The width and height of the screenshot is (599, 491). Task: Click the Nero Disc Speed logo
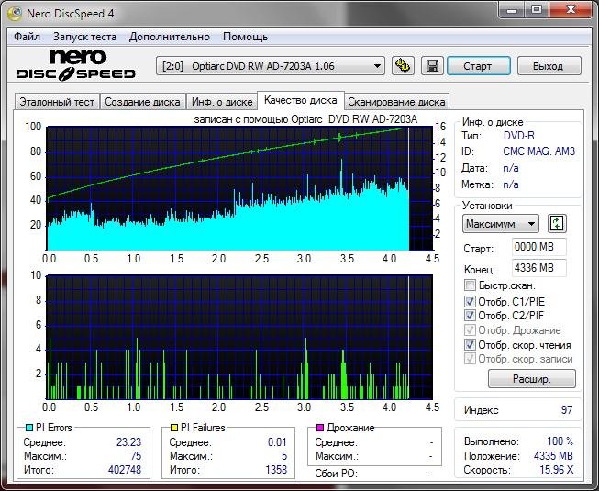click(x=75, y=64)
